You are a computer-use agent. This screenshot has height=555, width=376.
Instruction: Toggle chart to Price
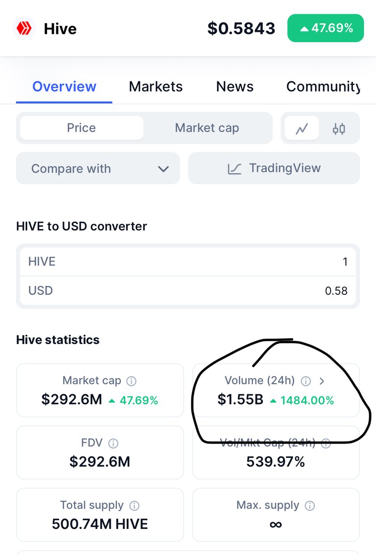82,128
